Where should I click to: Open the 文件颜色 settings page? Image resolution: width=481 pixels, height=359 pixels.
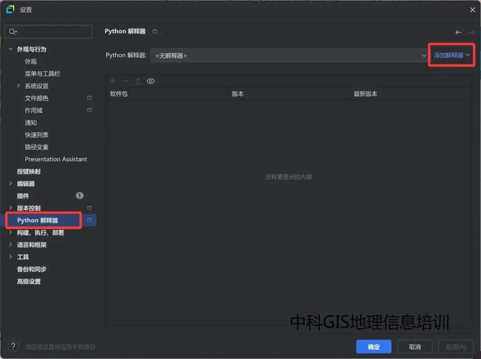(x=37, y=98)
